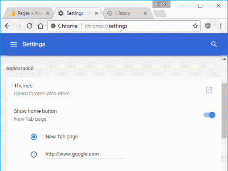Open the Themes row

click(x=114, y=90)
